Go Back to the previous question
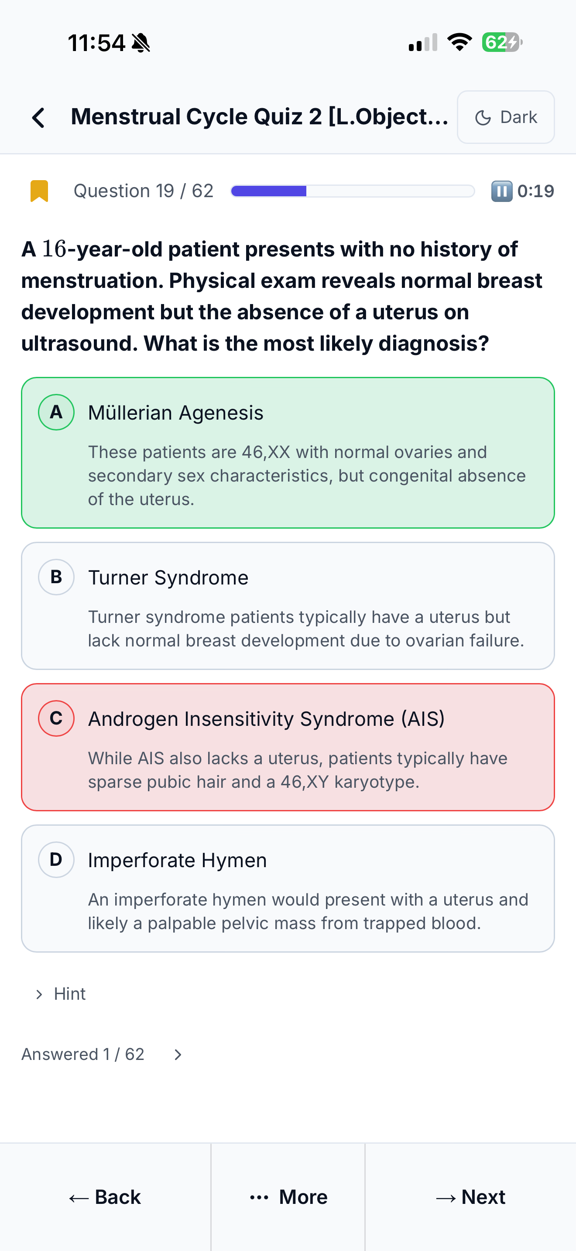Viewport: 576px width, 1251px height. pyautogui.click(x=105, y=1197)
